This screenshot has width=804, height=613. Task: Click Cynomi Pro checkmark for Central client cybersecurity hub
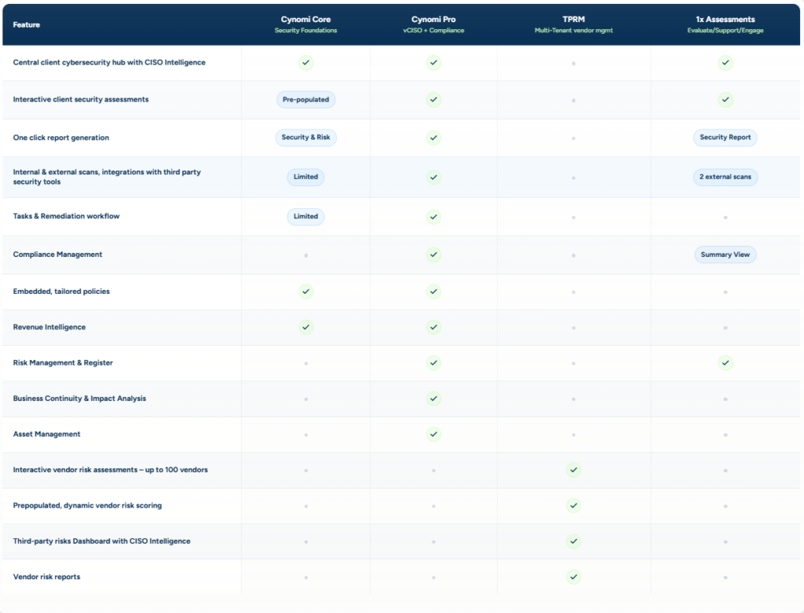(433, 63)
